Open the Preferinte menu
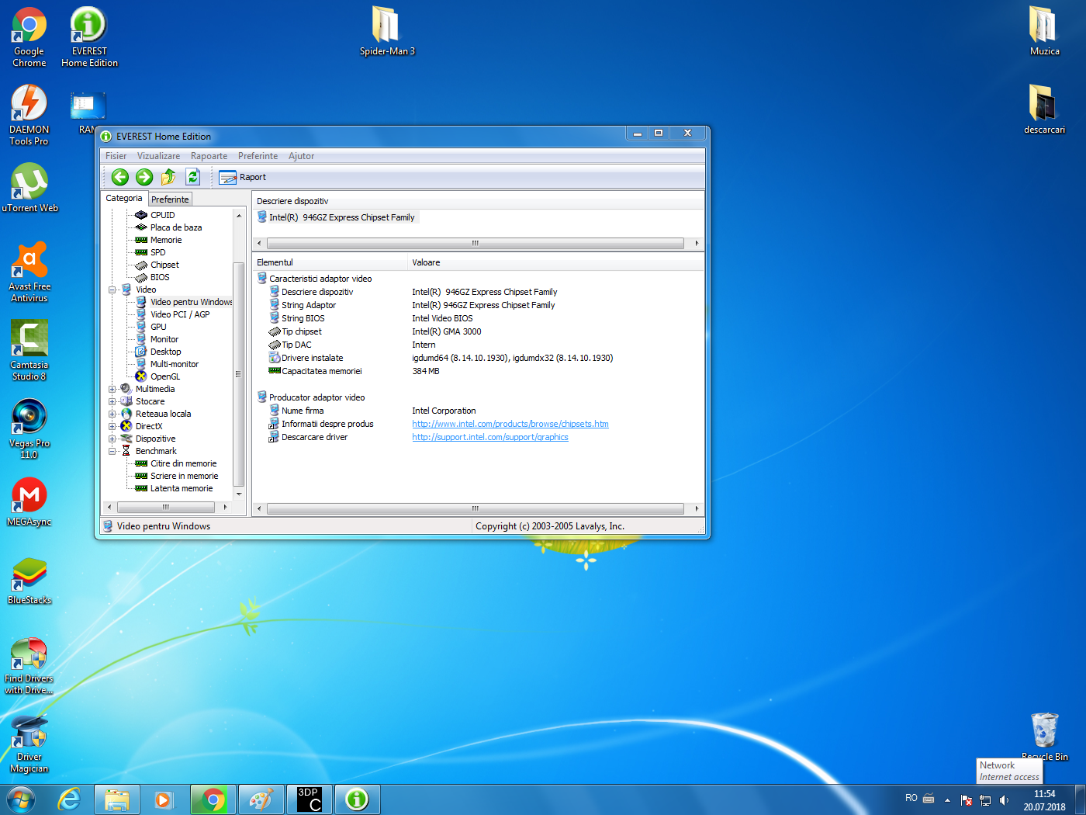 [258, 156]
